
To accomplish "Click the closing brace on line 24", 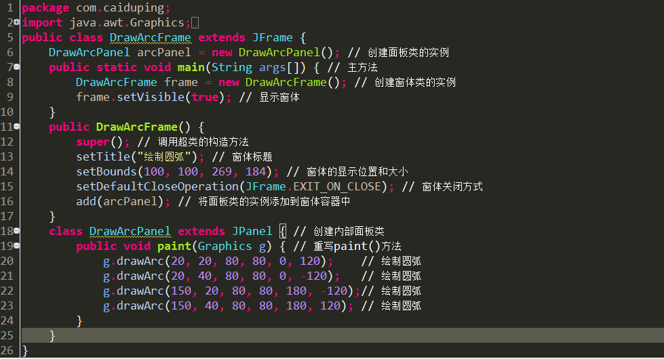I will pyautogui.click(x=79, y=321).
